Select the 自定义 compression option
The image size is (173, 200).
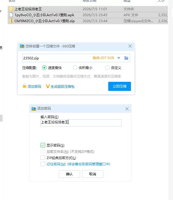(x=107, y=68)
